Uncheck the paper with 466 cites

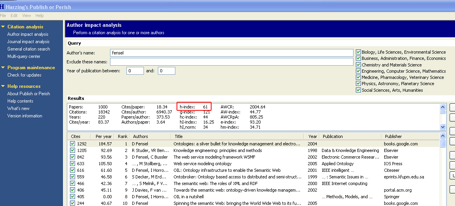pos(73,183)
